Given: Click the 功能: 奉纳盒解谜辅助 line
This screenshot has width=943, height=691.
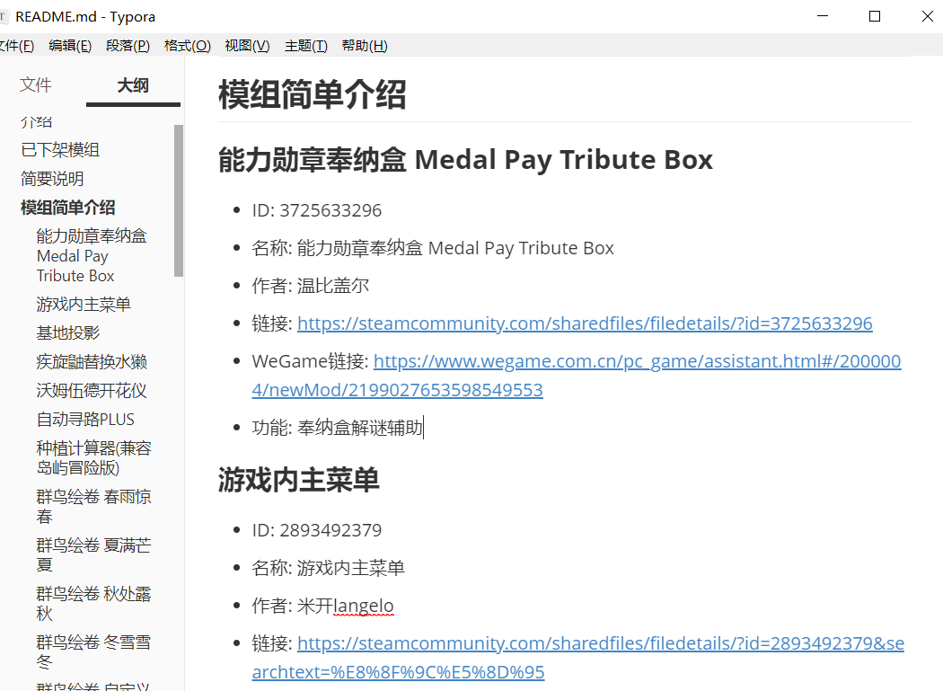Looking at the screenshot, I should coord(337,428).
